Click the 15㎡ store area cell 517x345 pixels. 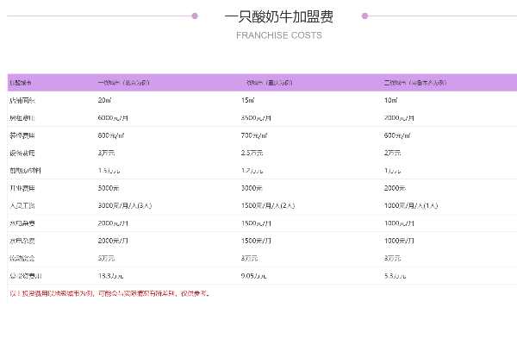point(247,100)
